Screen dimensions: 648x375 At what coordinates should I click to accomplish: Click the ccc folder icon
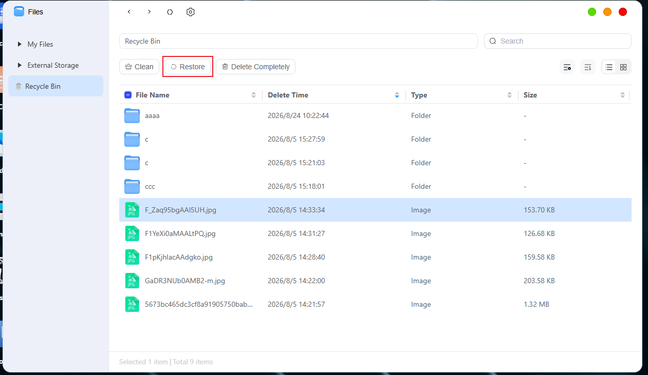132,187
